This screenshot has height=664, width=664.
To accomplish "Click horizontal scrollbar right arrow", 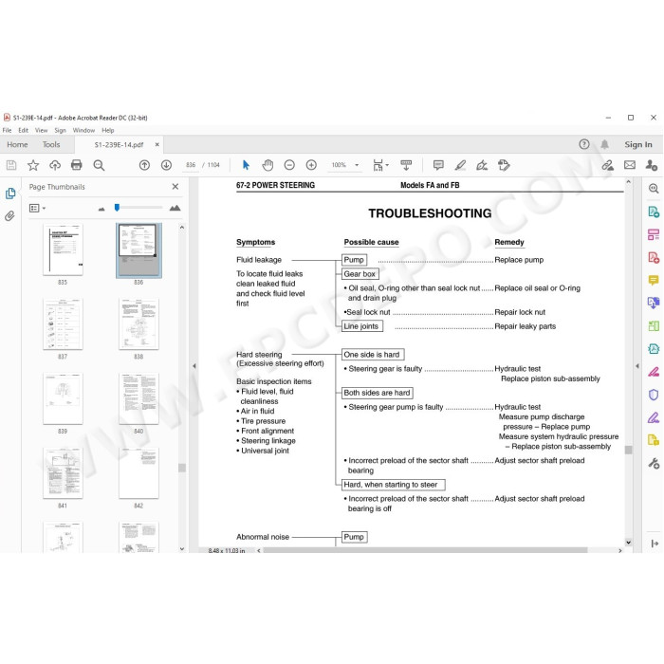I will click(x=620, y=550).
